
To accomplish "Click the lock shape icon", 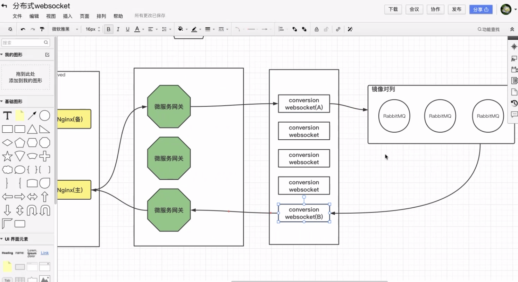I will [316, 30].
